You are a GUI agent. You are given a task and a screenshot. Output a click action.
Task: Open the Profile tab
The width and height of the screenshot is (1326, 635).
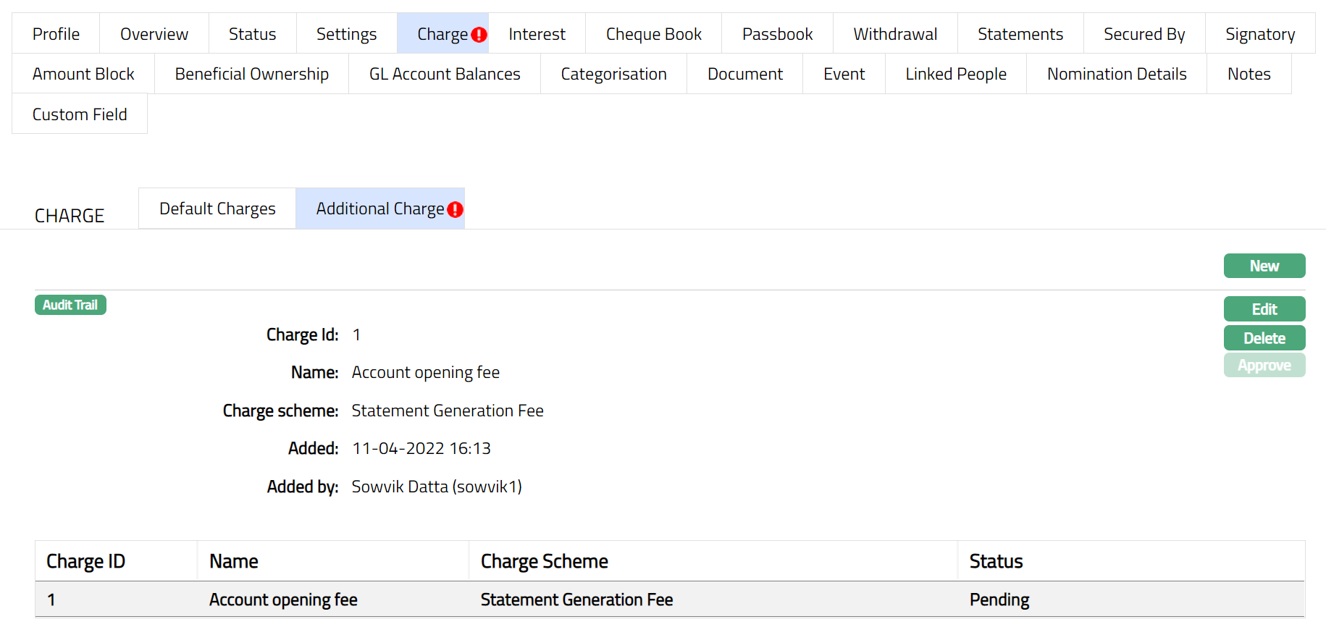(x=56, y=34)
